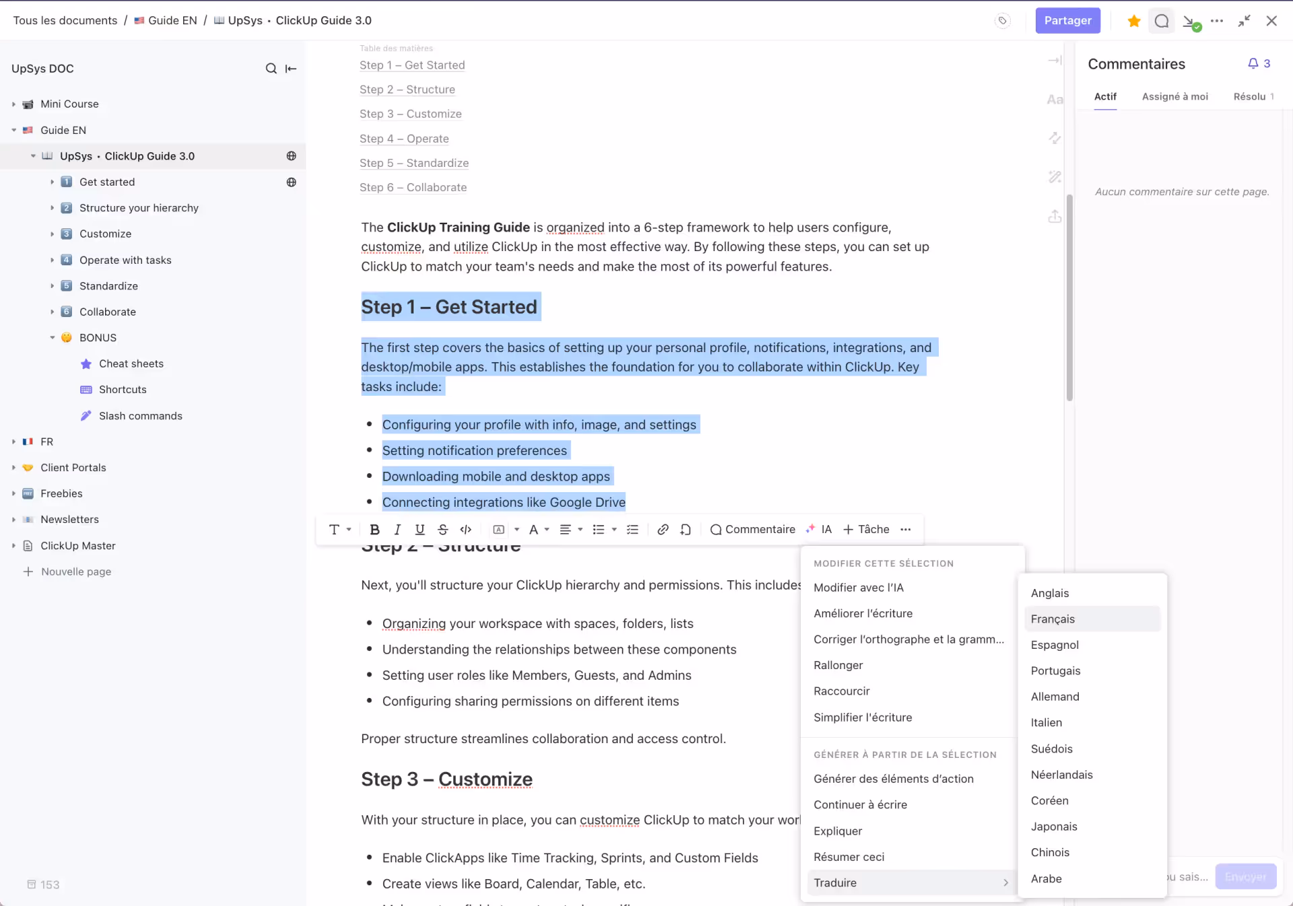Expand the FR tree item
The height and width of the screenshot is (906, 1293).
click(x=13, y=442)
